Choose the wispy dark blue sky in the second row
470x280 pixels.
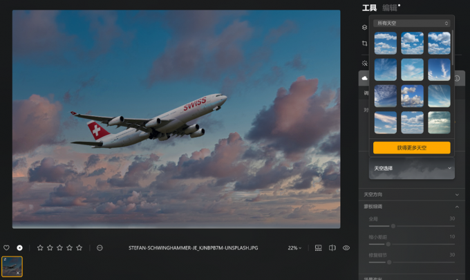[x=386, y=70]
